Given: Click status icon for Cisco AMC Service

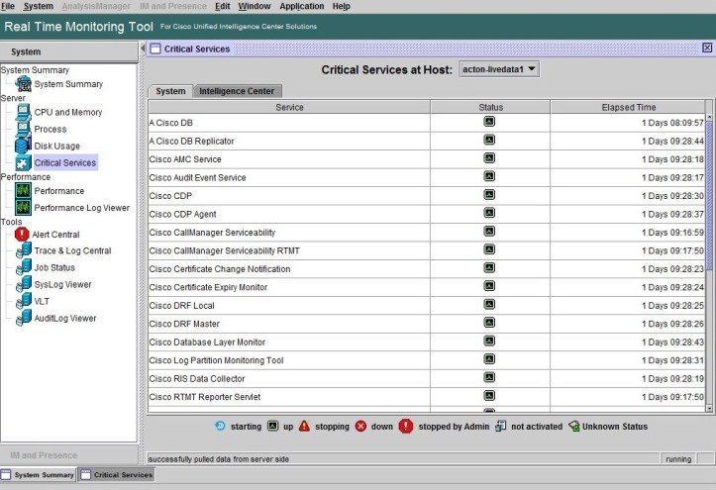Looking at the screenshot, I should 489,157.
